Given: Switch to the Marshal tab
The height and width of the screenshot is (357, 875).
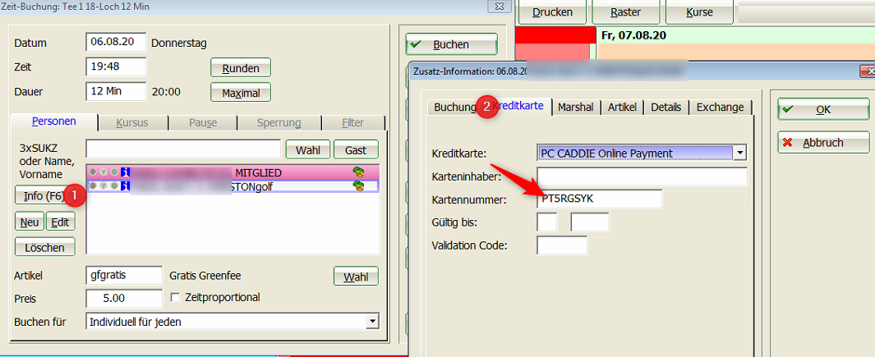Looking at the screenshot, I should [575, 107].
